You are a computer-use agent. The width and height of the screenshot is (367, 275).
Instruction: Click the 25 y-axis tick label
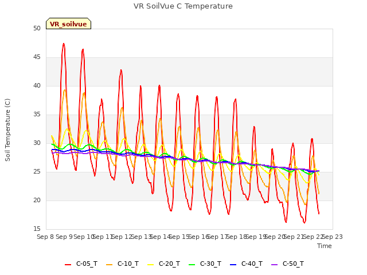pyautogui.click(x=37, y=172)
